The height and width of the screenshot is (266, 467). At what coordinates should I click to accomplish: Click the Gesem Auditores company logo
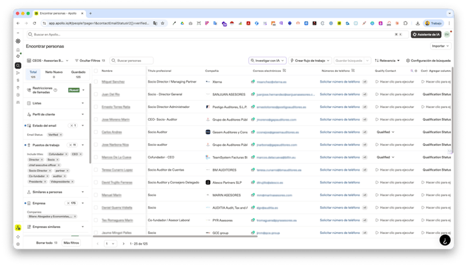tap(208, 132)
